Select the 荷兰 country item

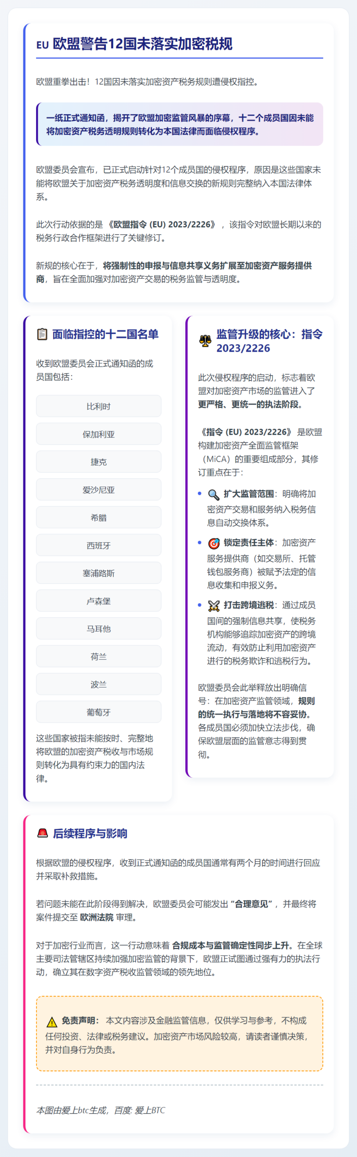99,656
